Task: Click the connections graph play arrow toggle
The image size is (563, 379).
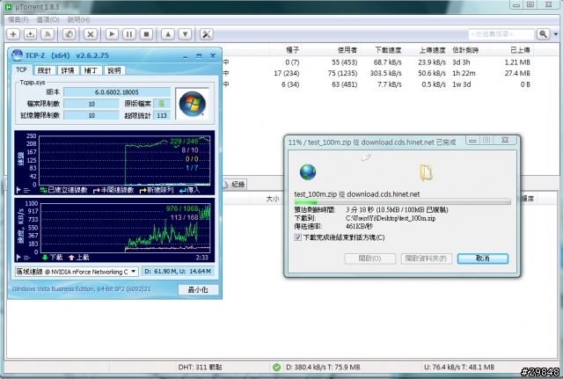Action: (18, 190)
